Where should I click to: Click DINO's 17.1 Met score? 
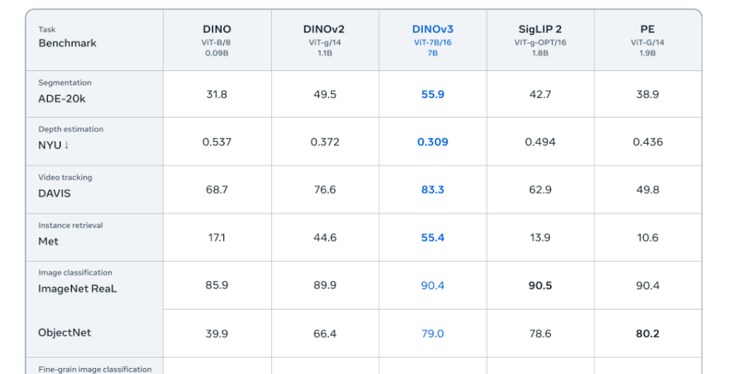pos(217,237)
